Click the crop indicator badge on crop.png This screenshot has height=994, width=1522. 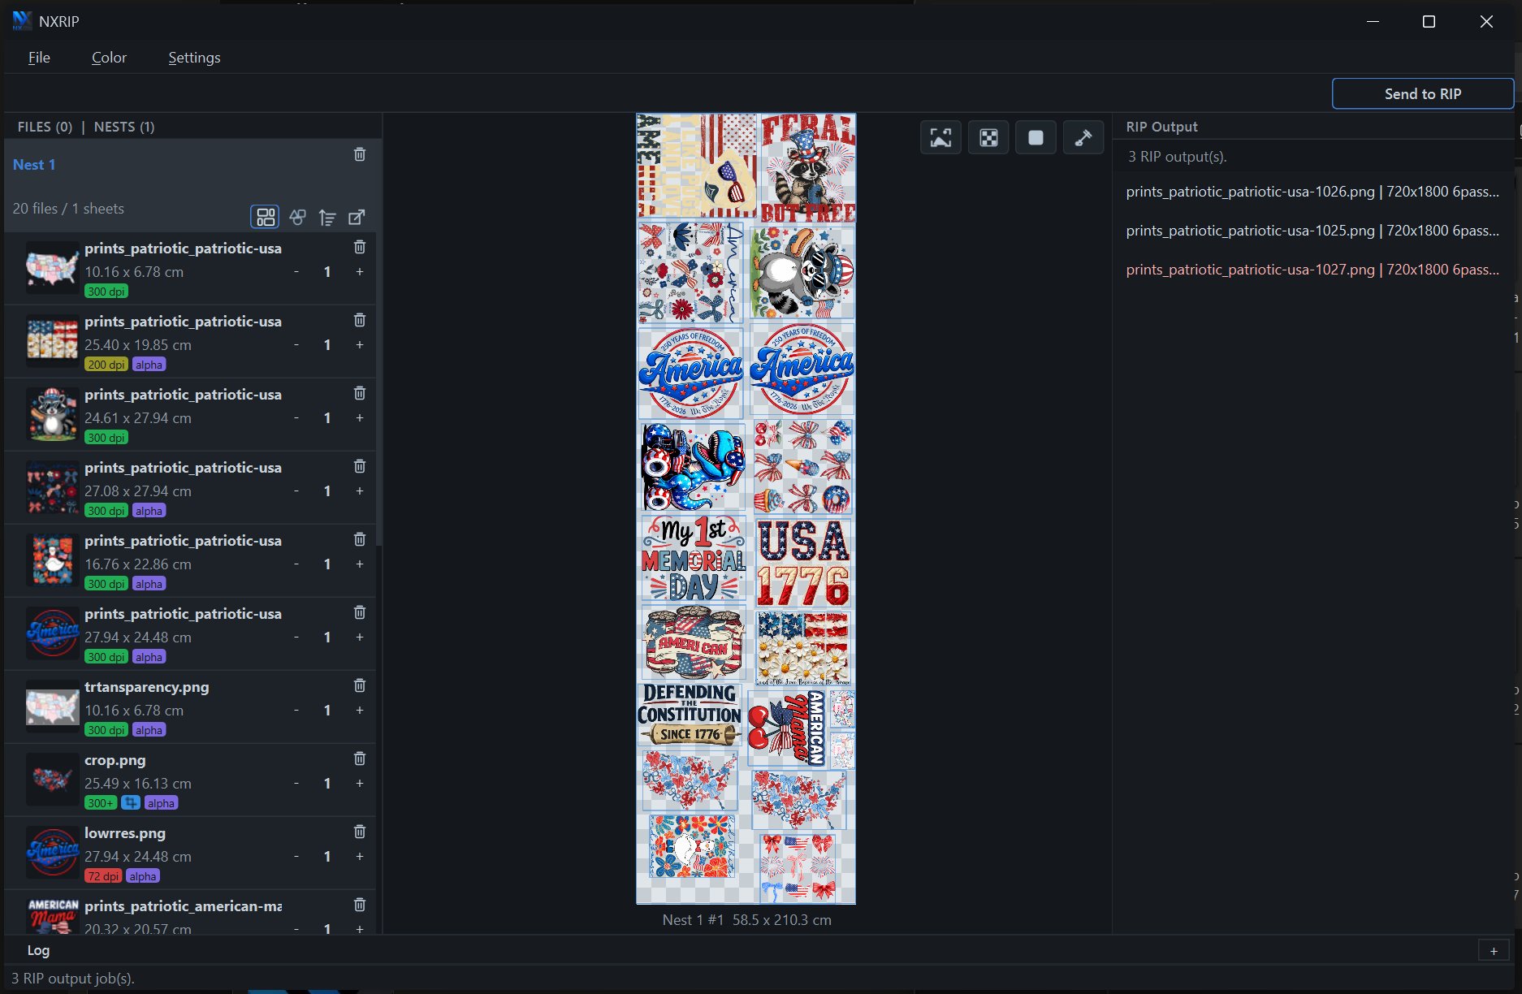[x=130, y=803]
